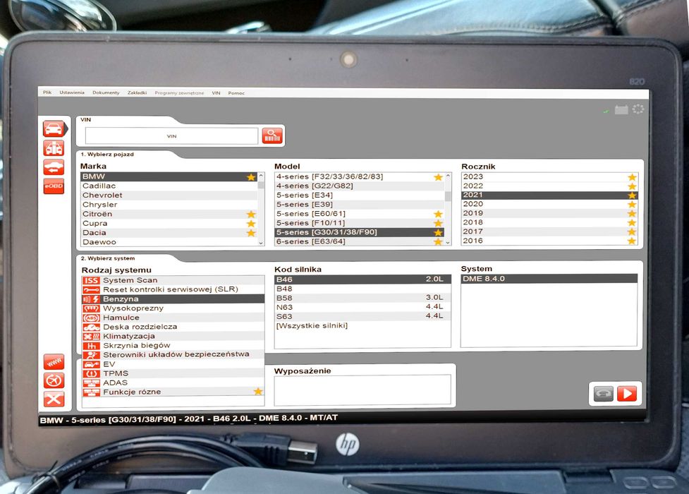Screen dimensions: 689x494
Task: Click the red X exit icon
Action: [54, 399]
